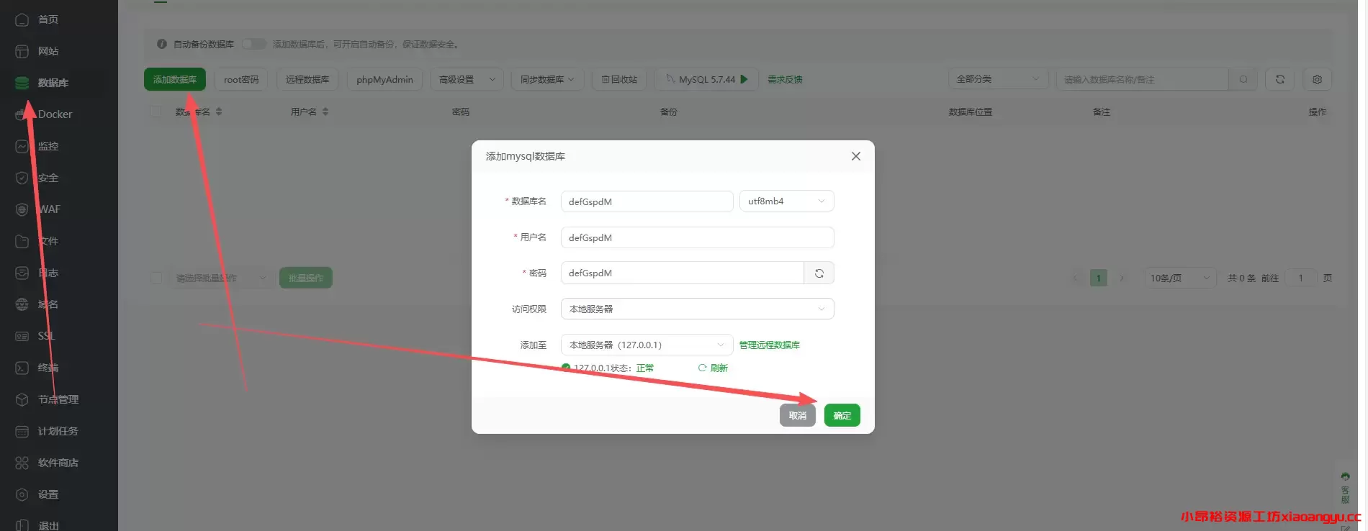Refresh the database list icon
This screenshot has height=531, width=1368.
(x=1280, y=79)
